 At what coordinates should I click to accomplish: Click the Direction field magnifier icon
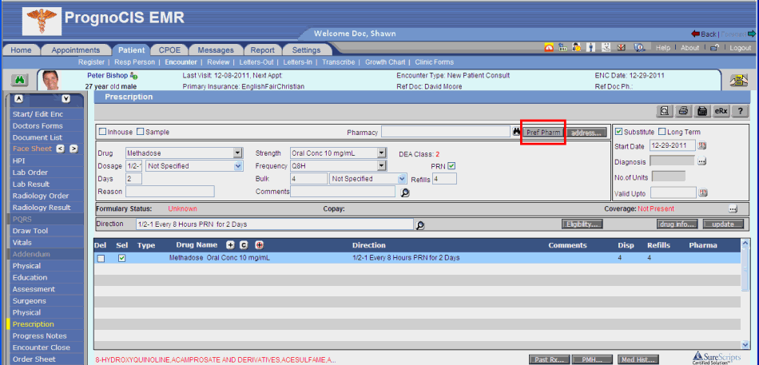click(420, 225)
